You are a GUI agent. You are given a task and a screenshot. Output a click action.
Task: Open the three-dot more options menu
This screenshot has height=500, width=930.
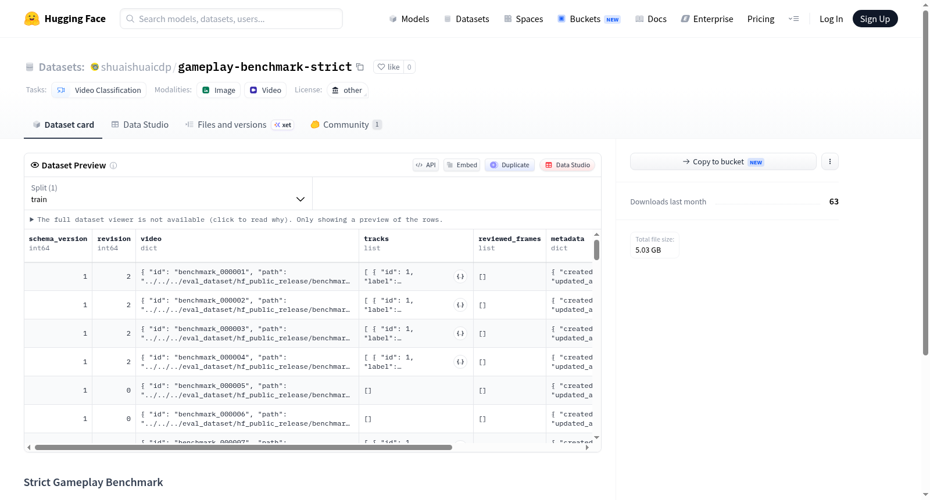[830, 161]
